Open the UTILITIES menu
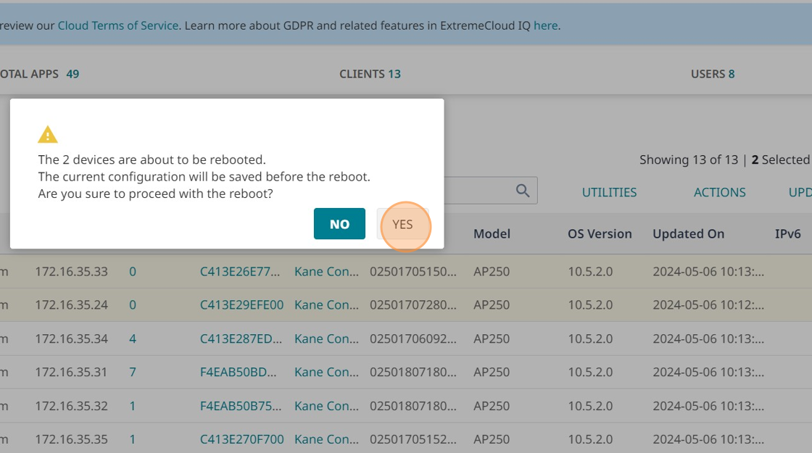Viewport: 812px width, 453px height. click(609, 192)
